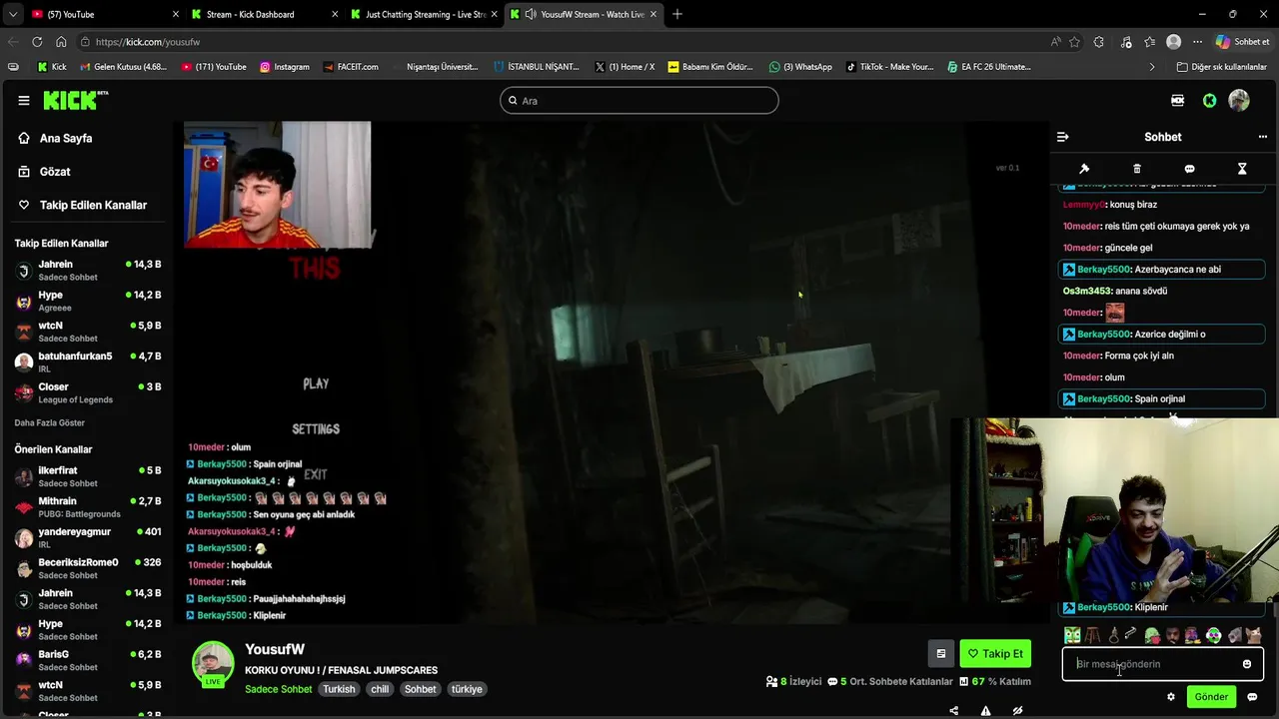Click the report warning triangle icon
Screen dimensions: 1279x719
tap(985, 711)
